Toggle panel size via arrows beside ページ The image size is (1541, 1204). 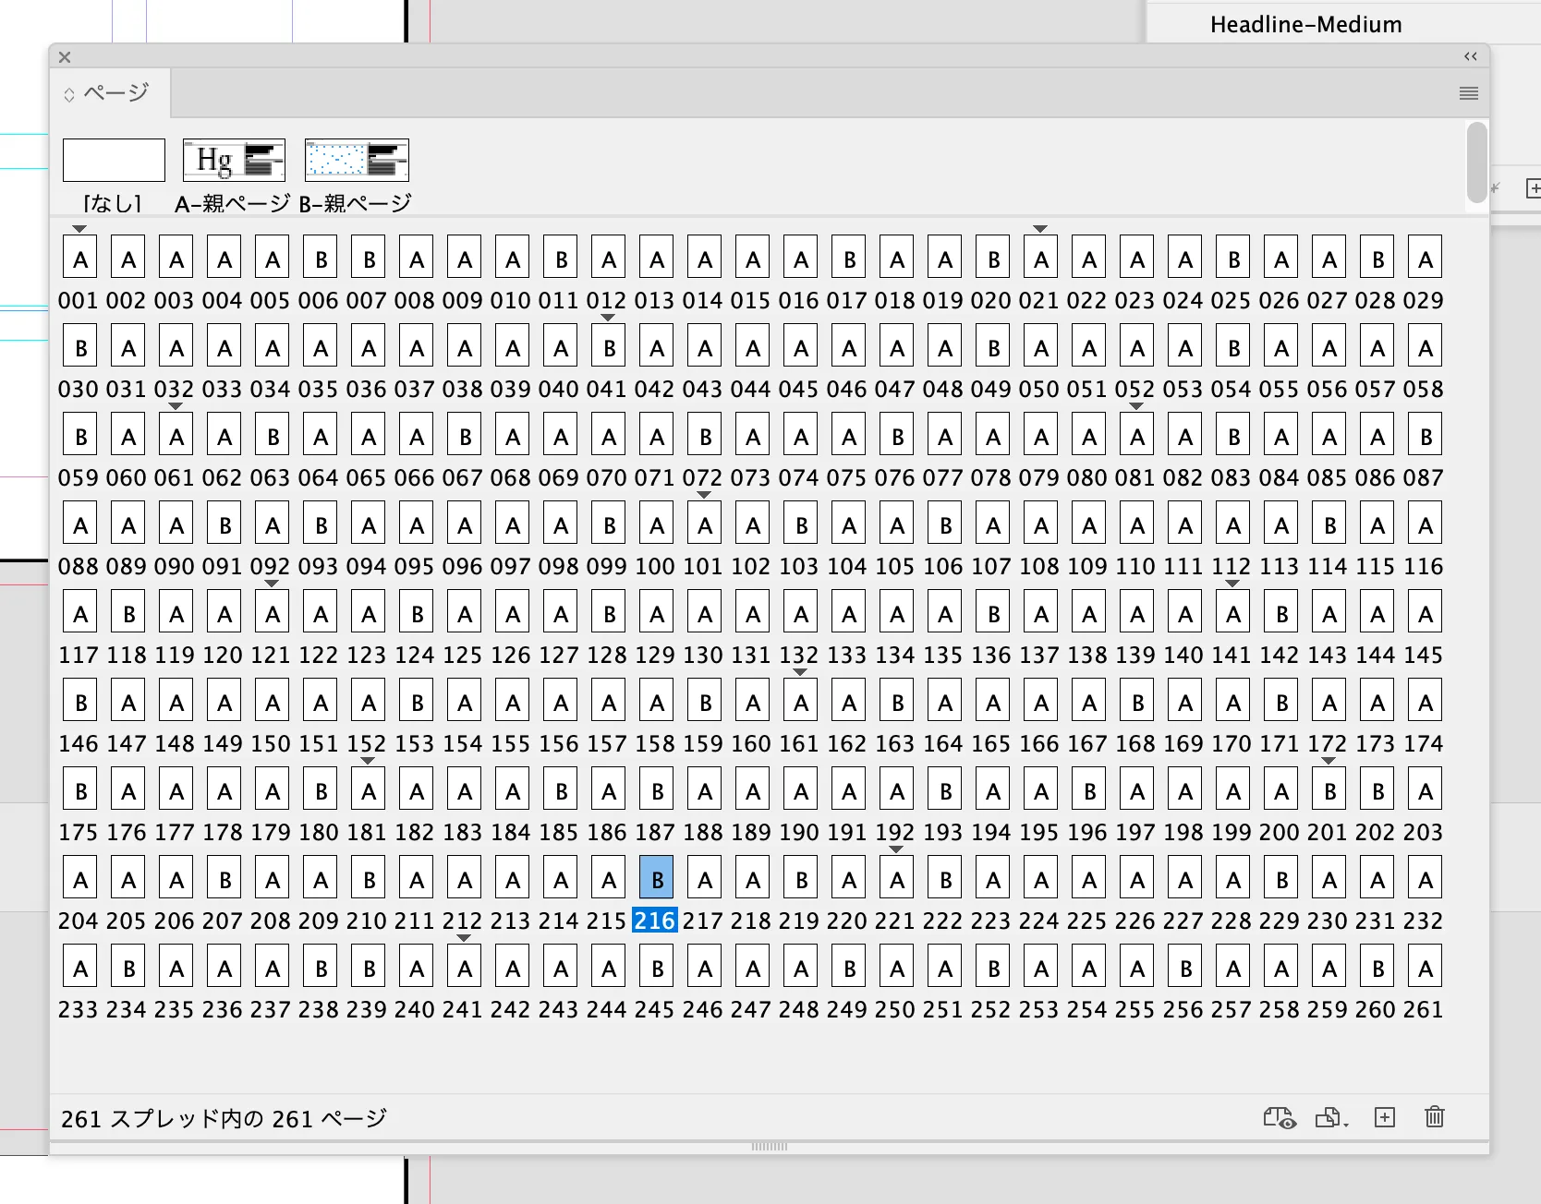[x=69, y=94]
